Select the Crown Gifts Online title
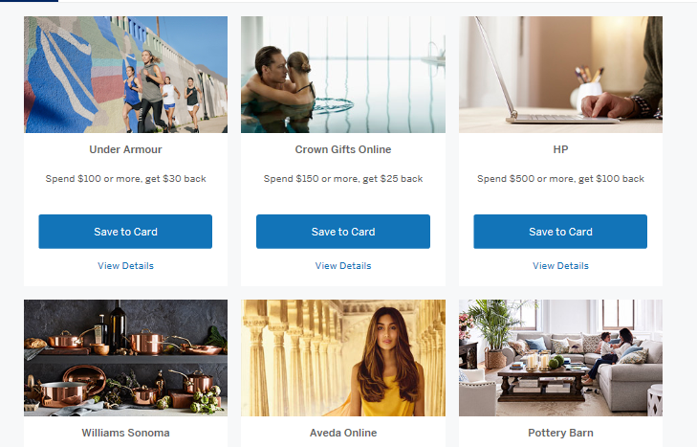The width and height of the screenshot is (697, 447). click(x=343, y=149)
